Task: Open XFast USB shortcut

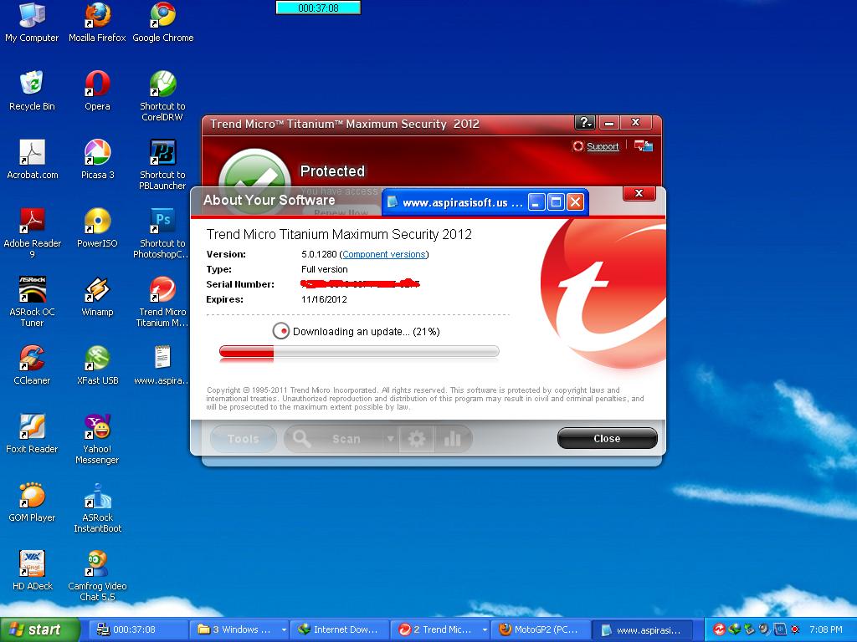Action: pos(97,365)
